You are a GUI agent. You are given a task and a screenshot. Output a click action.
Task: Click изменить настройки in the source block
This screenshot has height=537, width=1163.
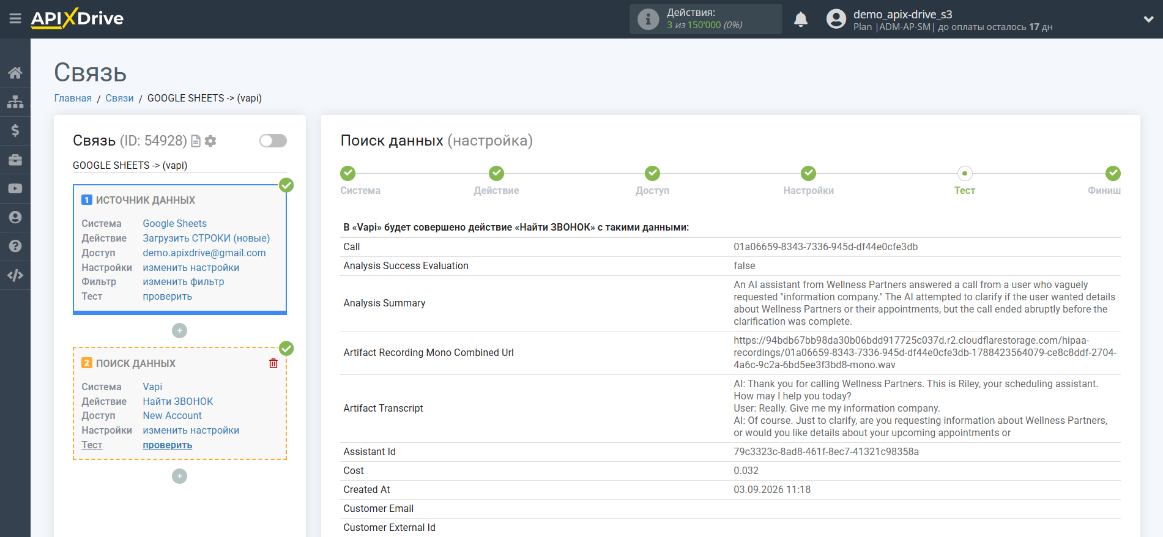(x=191, y=267)
